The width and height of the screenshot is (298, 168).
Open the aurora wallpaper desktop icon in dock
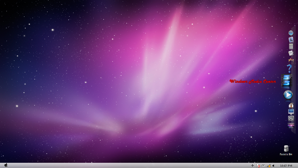pyautogui.click(x=291, y=125)
